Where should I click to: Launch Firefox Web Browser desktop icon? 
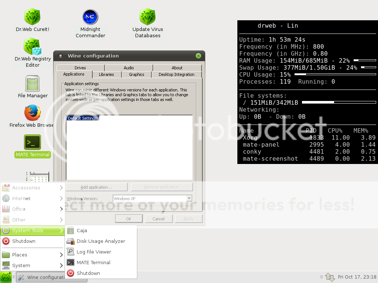(x=32, y=113)
